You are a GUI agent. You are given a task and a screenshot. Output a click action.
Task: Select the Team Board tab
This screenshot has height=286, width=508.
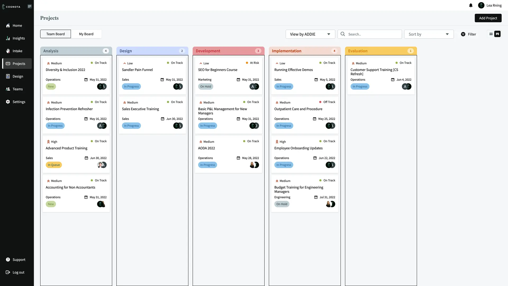tap(55, 34)
